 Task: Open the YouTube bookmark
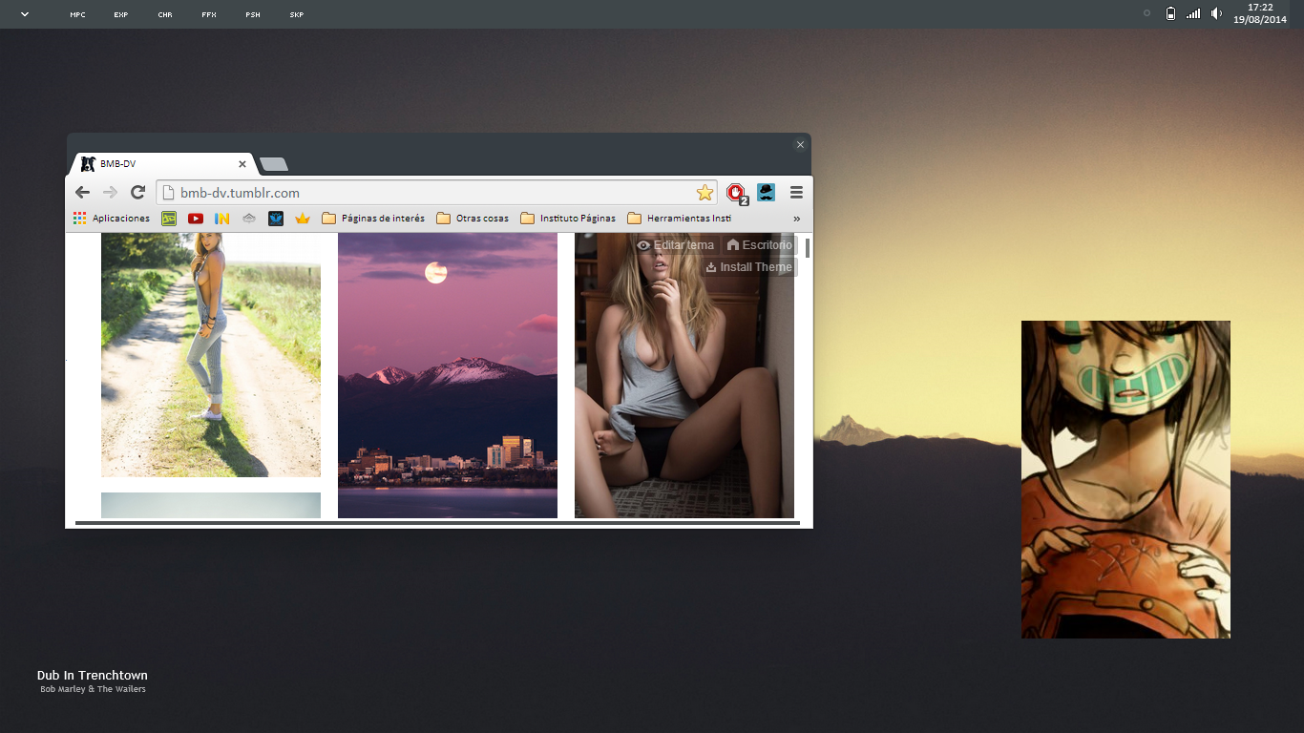point(196,219)
